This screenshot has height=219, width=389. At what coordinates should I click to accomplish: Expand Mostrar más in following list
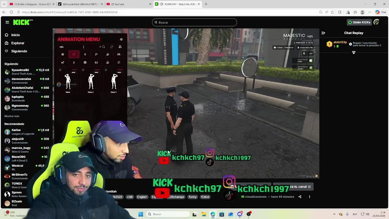point(12,116)
